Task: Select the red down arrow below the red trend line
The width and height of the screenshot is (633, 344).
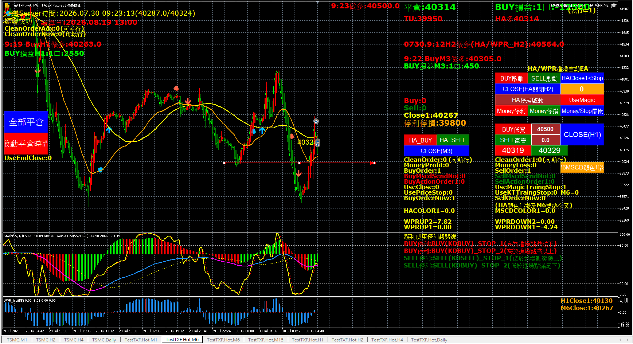Action: click(299, 173)
